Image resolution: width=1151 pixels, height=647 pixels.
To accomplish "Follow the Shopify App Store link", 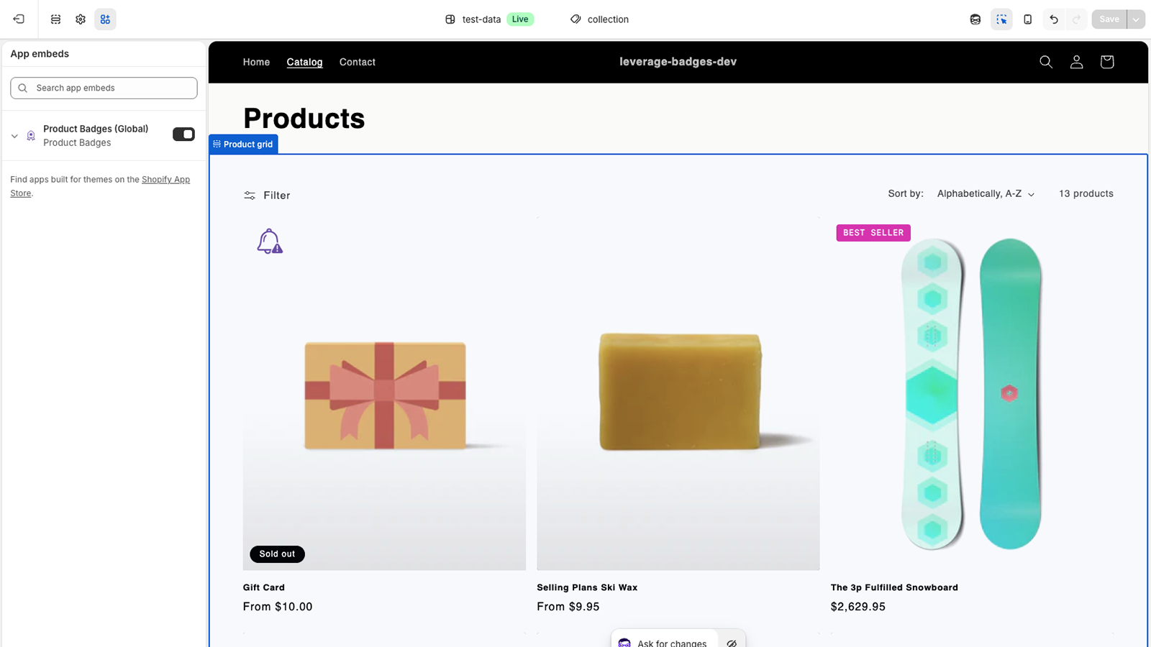I will point(100,186).
